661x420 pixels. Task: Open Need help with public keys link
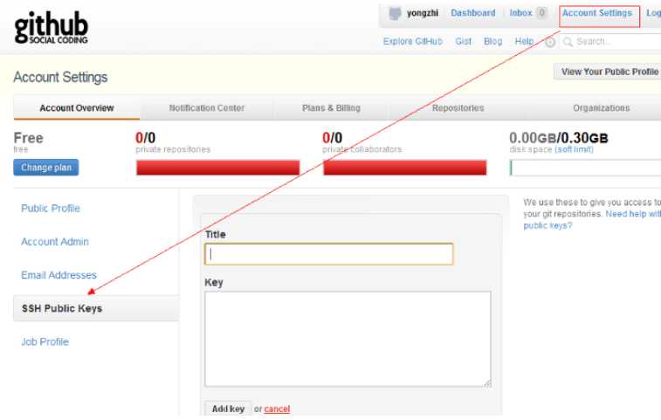[x=590, y=220]
